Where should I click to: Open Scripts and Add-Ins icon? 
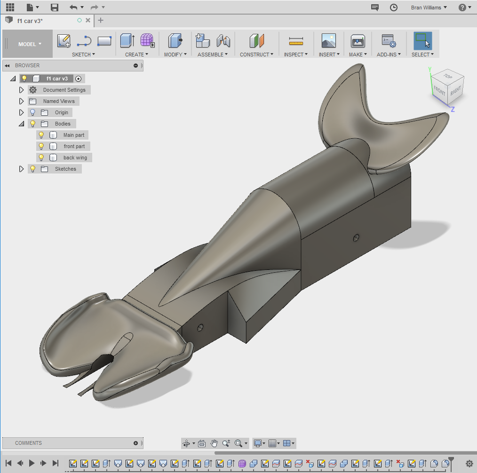[389, 41]
